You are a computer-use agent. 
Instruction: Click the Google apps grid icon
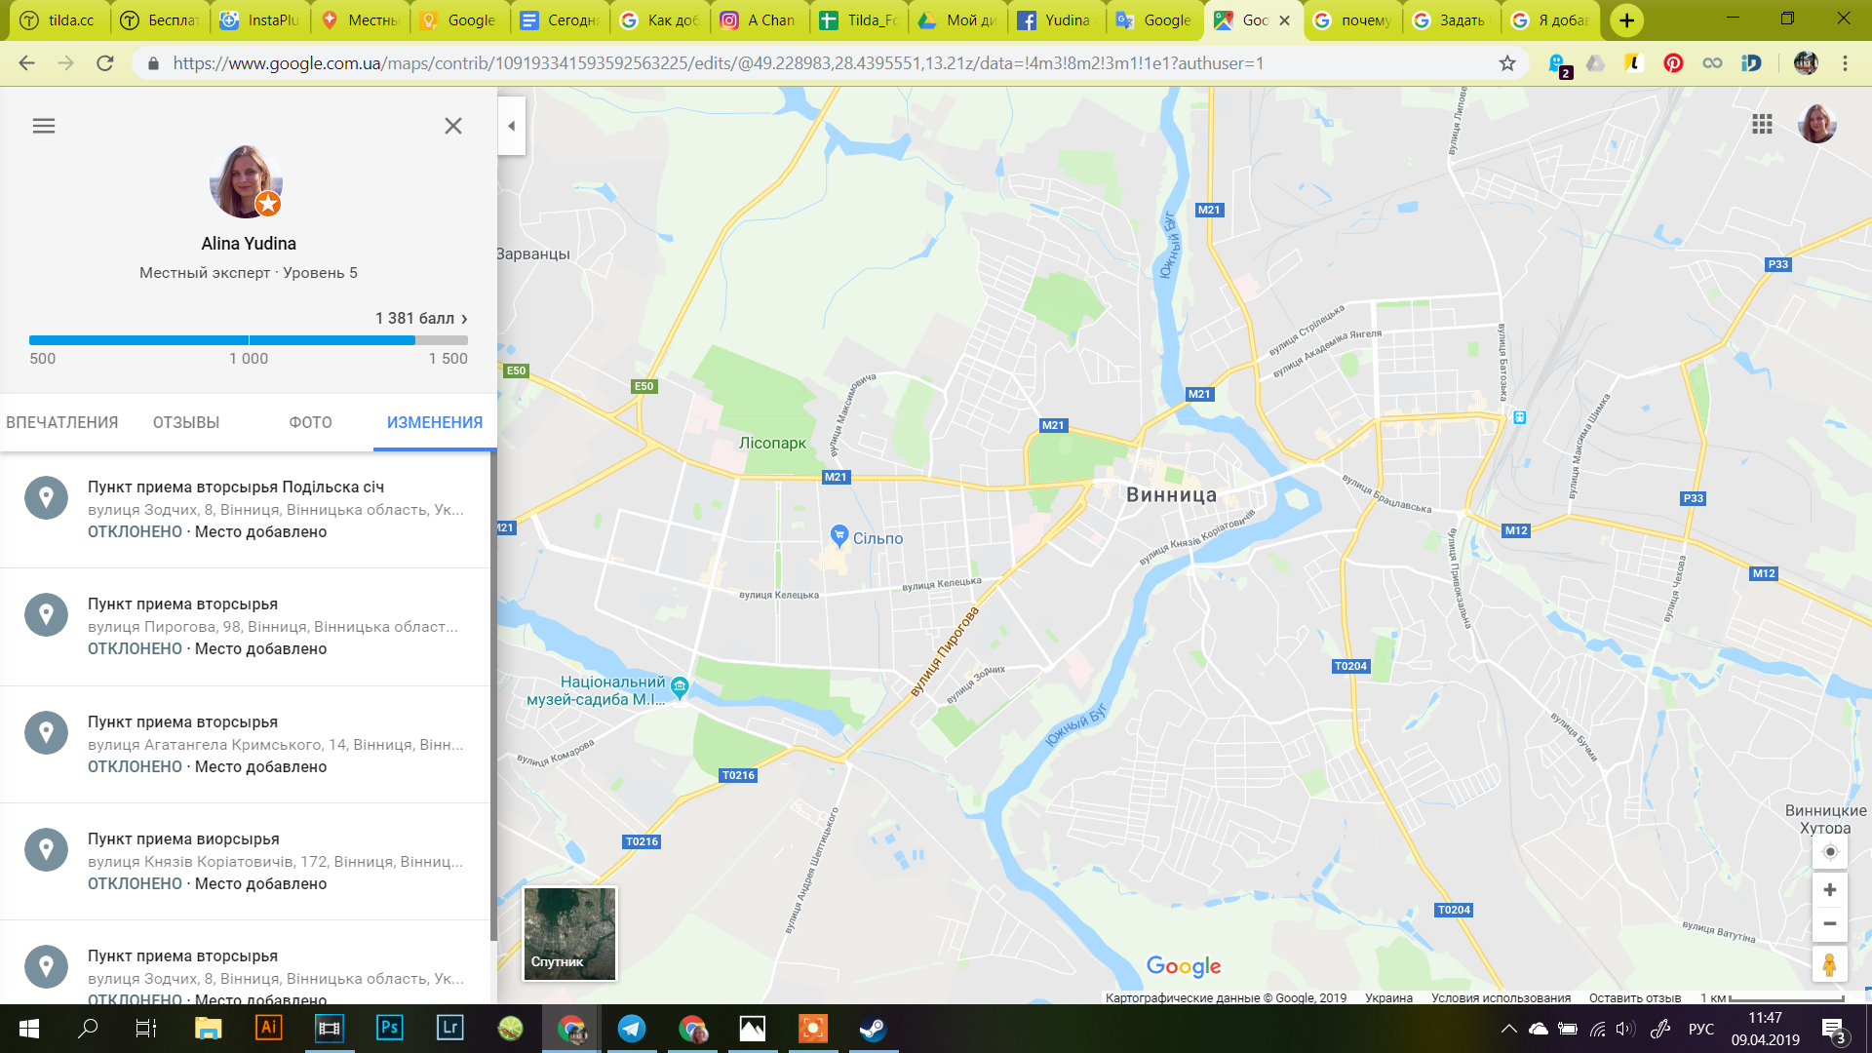1763,125
